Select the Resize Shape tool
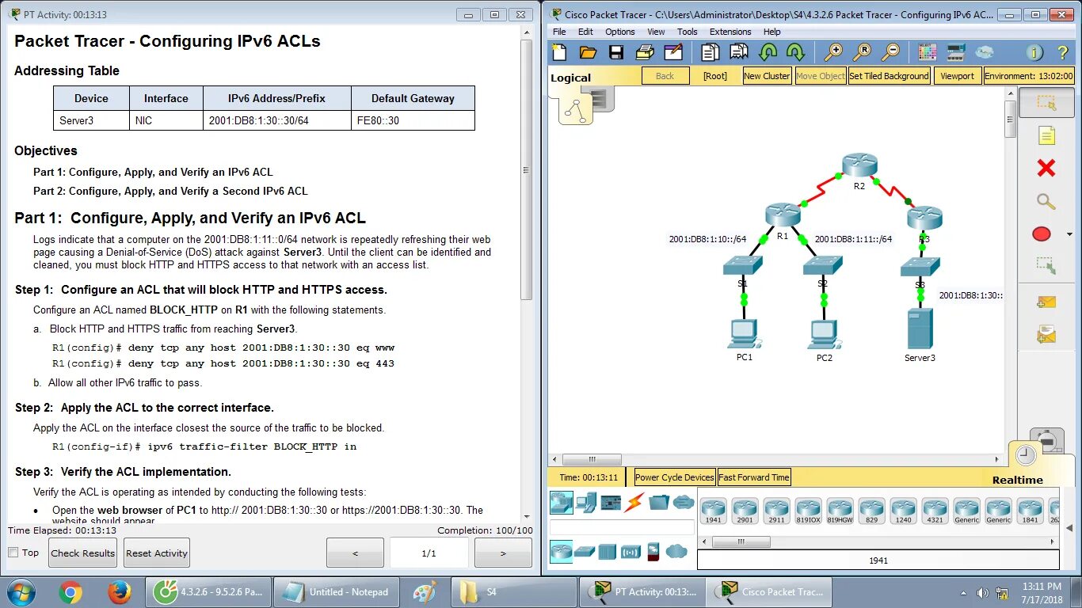This screenshot has height=608, width=1082. pyautogui.click(x=1046, y=266)
